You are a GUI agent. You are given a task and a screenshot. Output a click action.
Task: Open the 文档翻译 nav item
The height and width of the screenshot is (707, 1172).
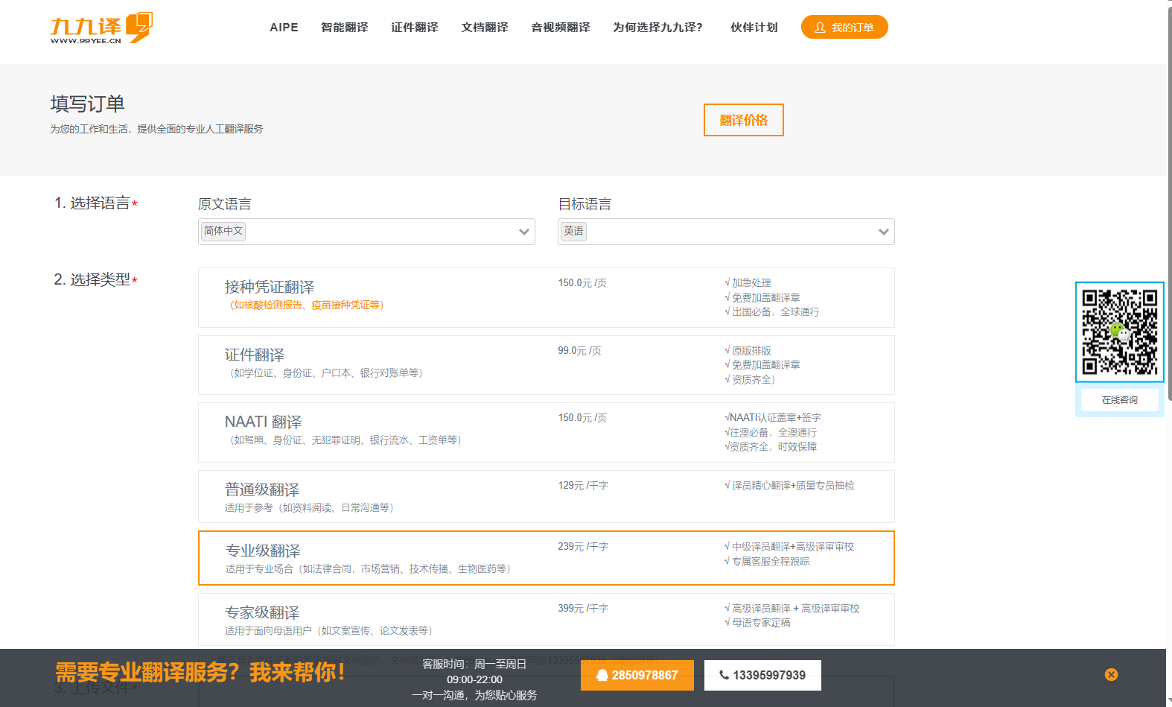click(x=485, y=28)
